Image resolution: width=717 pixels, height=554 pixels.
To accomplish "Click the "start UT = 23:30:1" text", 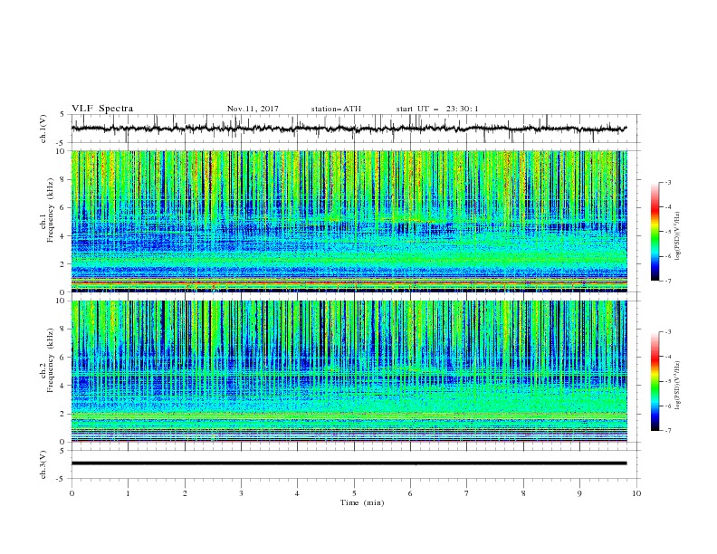I will click(437, 109).
